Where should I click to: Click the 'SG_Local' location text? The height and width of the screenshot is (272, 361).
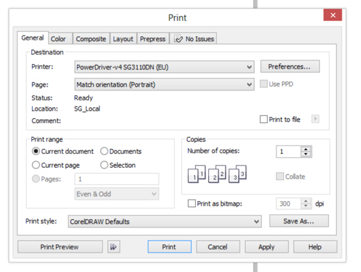87,109
